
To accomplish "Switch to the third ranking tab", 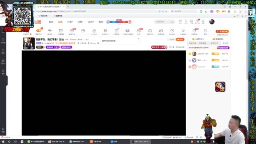I will [x=214, y=43].
